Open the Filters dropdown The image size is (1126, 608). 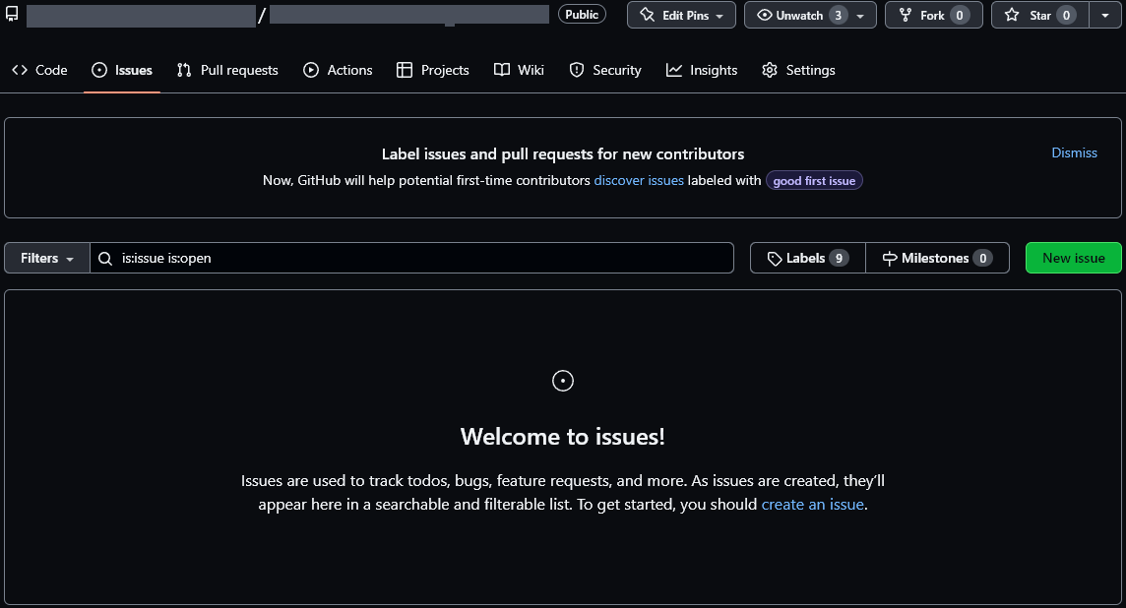pyautogui.click(x=46, y=258)
